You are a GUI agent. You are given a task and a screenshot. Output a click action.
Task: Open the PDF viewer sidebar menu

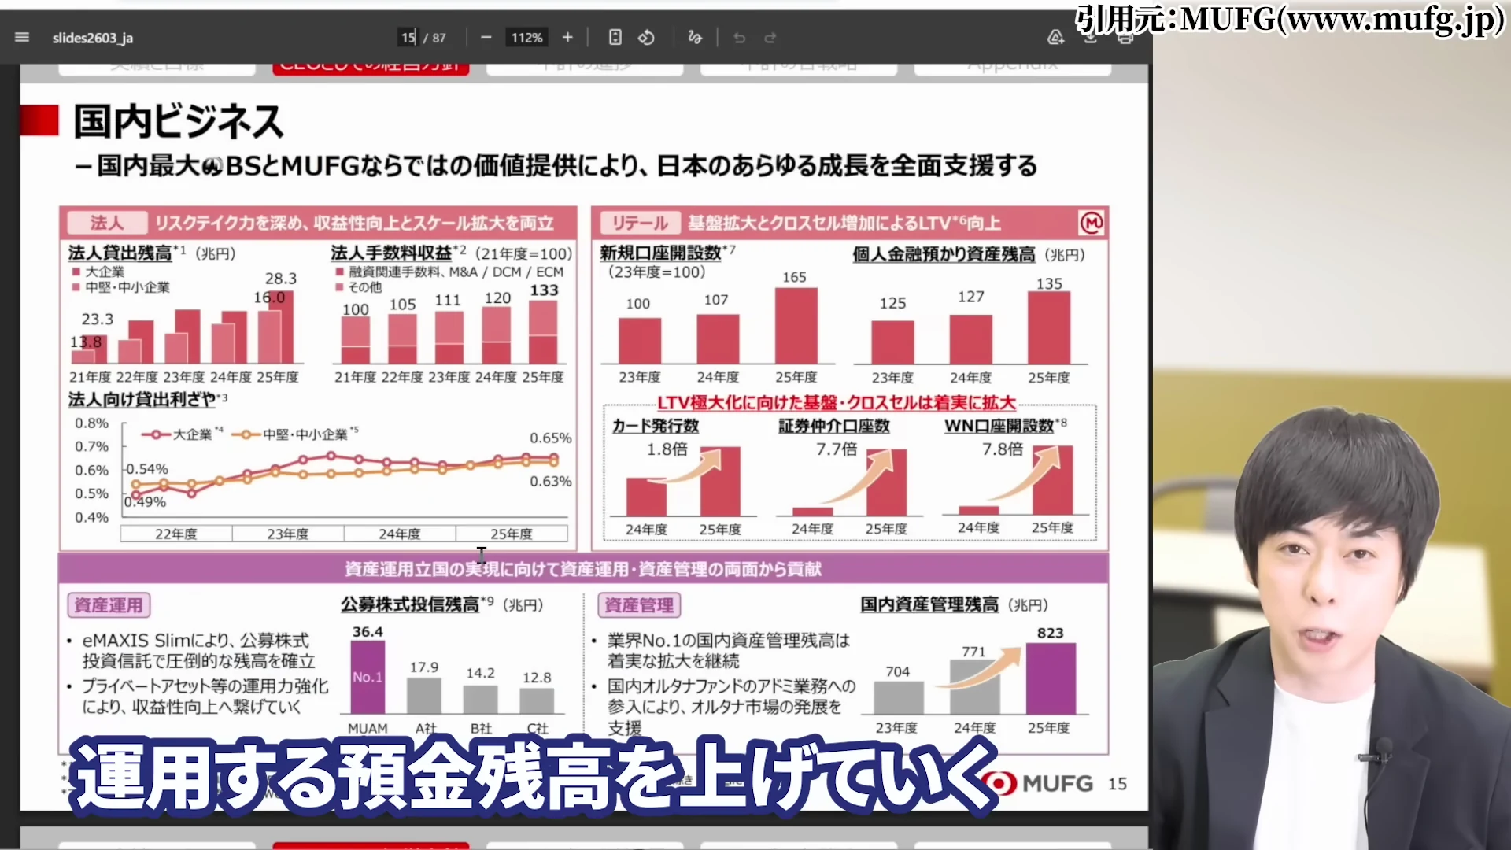(x=22, y=37)
